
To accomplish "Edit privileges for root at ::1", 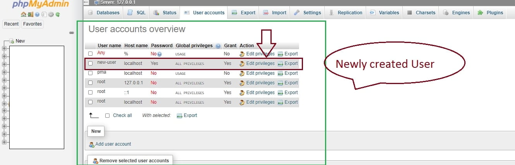I will (257, 93).
